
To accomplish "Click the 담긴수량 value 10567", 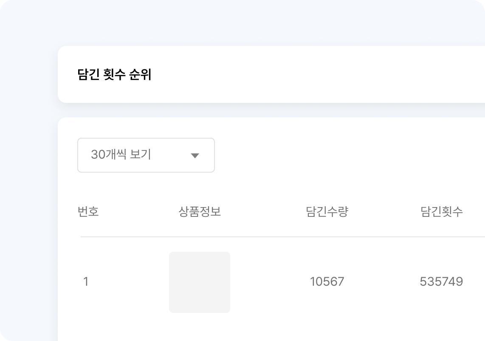I will click(x=327, y=281).
